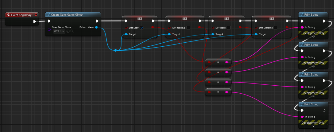Click exec output pin of Diff Extreme SET node

click(287, 21)
